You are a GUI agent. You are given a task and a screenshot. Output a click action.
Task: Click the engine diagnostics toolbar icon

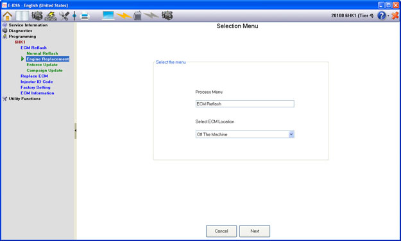point(37,16)
